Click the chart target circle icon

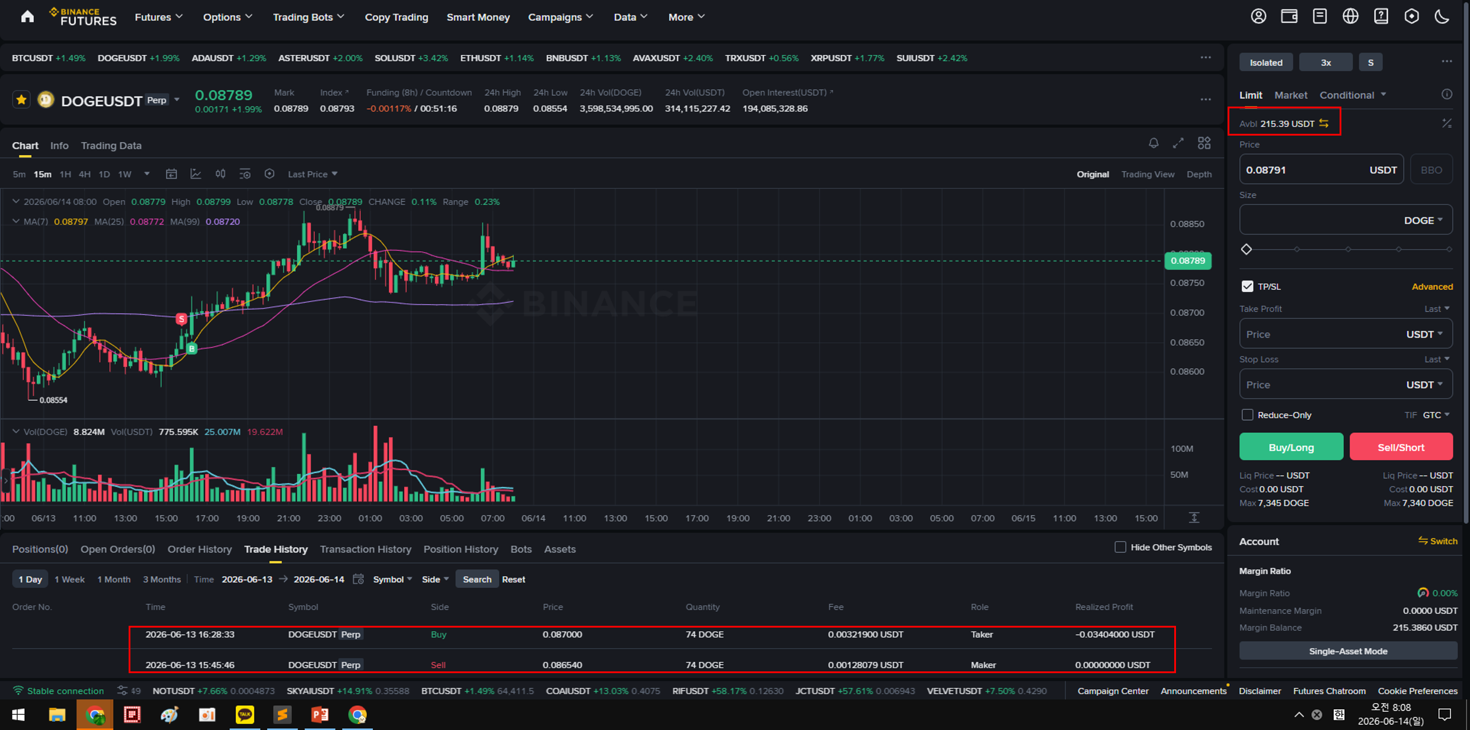click(x=269, y=174)
